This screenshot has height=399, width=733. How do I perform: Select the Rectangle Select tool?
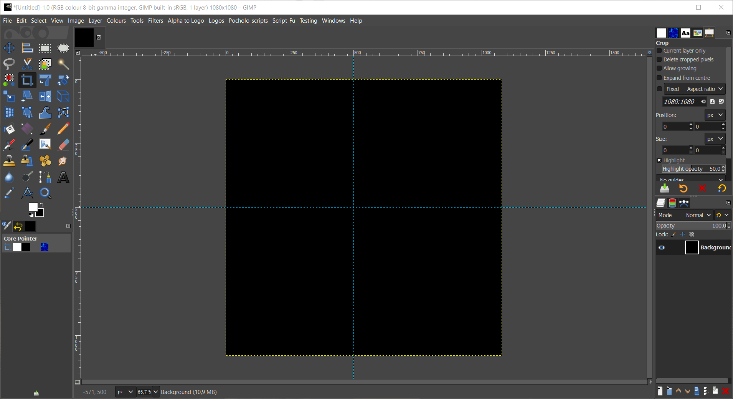coord(45,48)
